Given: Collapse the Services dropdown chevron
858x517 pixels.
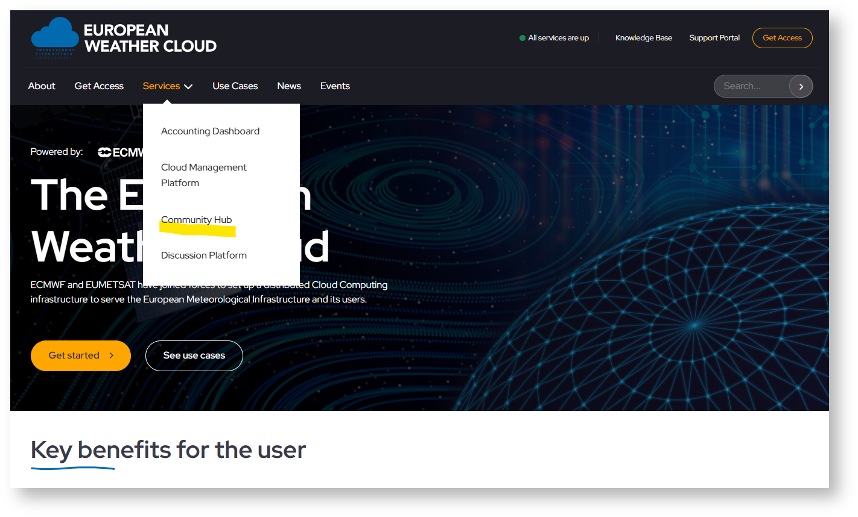Looking at the screenshot, I should pos(188,87).
